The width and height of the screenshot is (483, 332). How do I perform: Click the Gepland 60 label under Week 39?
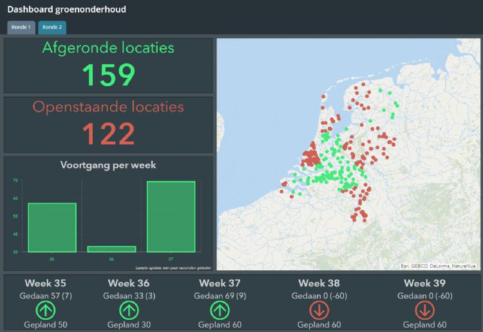[425, 325]
